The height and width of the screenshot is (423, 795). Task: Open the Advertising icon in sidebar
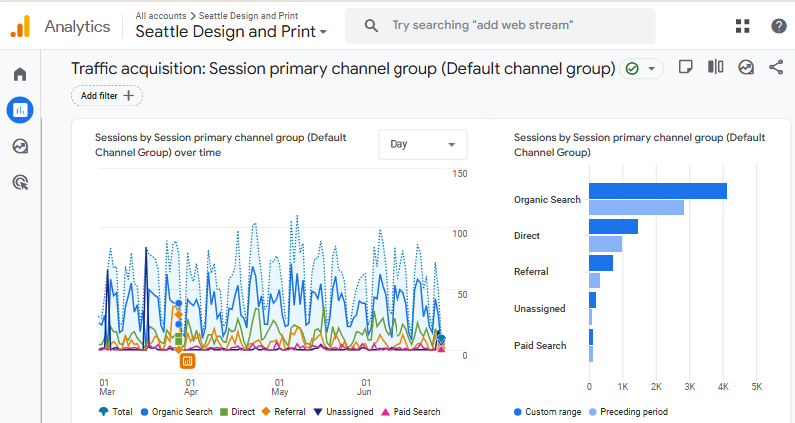[x=20, y=182]
